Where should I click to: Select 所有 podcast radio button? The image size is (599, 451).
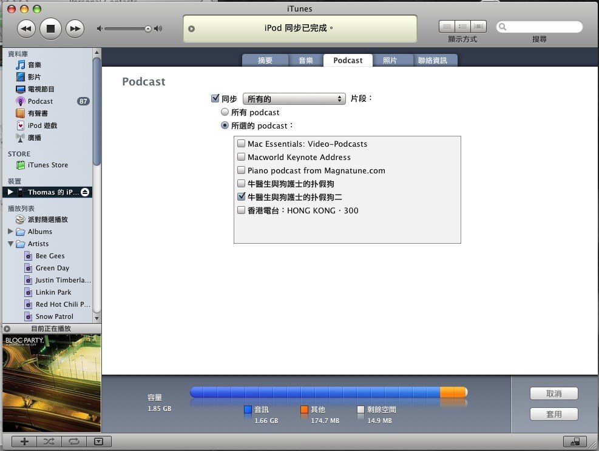point(225,112)
